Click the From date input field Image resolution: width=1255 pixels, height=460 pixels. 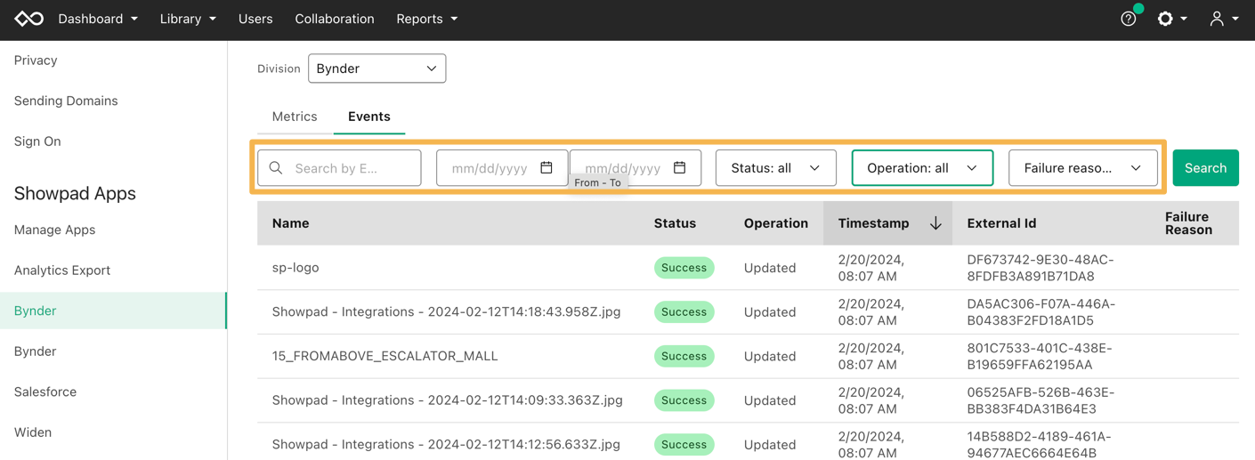click(x=502, y=168)
